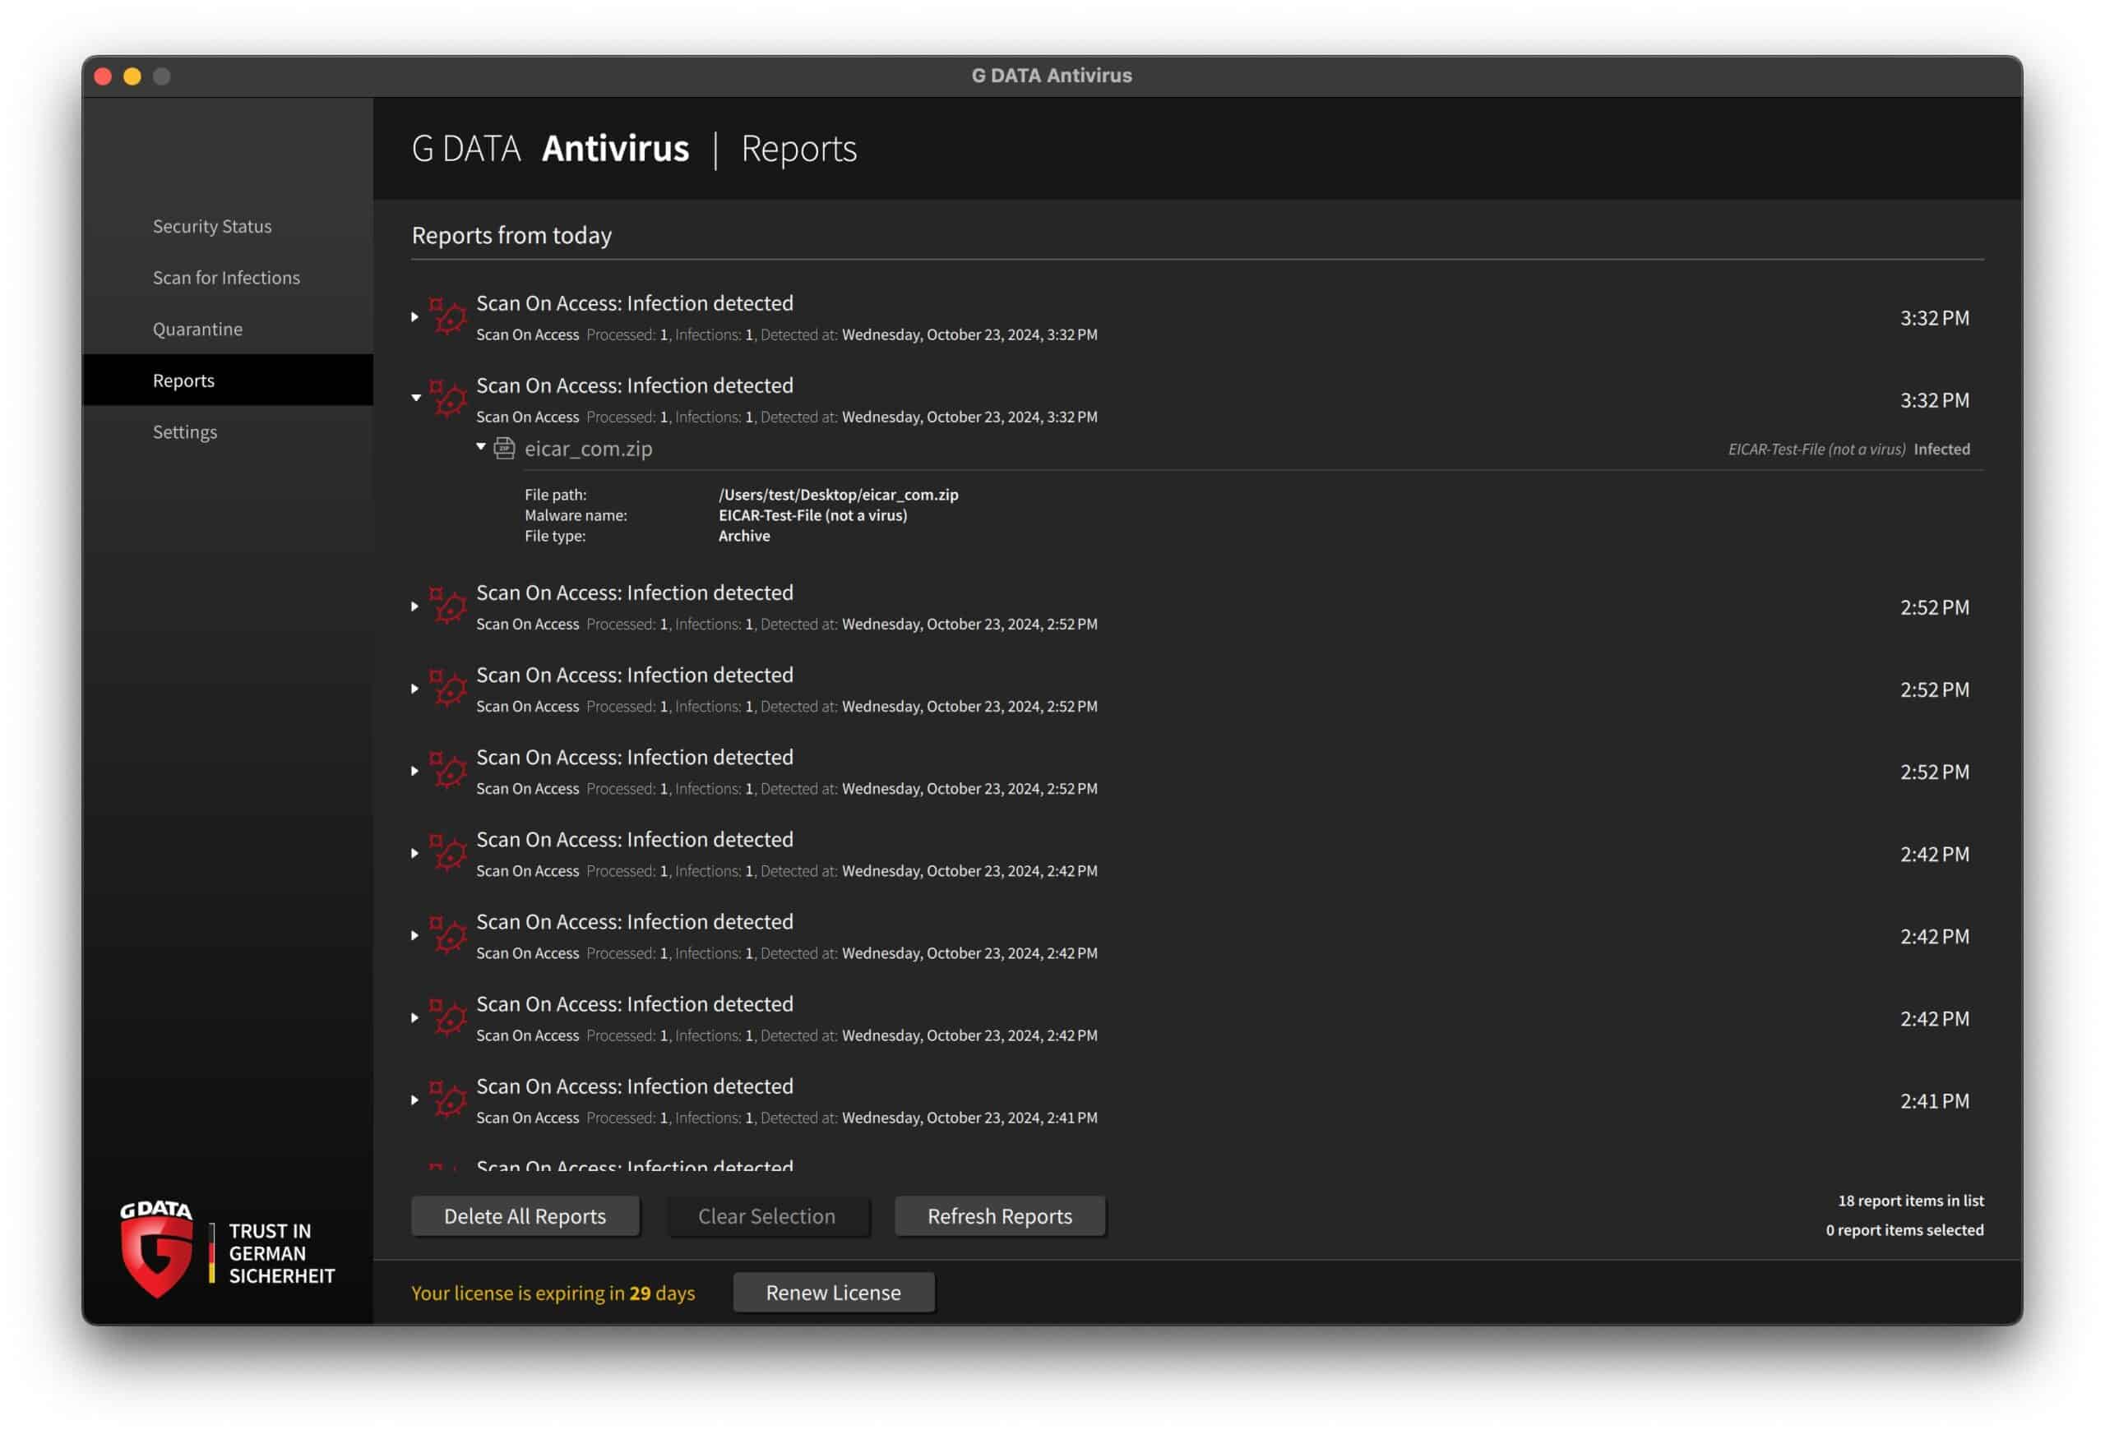Click the zip archive icon beside eicar_com.zip
This screenshot has width=2105, height=1434.
505,448
